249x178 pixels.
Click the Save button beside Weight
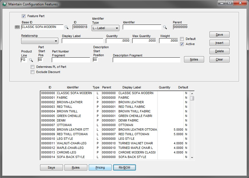[219, 35]
